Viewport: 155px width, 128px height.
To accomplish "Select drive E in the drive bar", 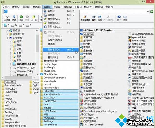I will (21, 25).
